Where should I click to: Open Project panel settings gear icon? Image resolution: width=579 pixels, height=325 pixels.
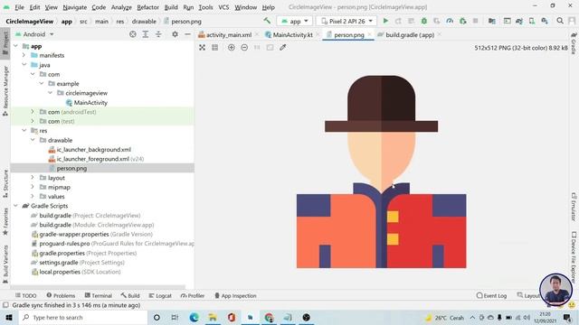175,34
